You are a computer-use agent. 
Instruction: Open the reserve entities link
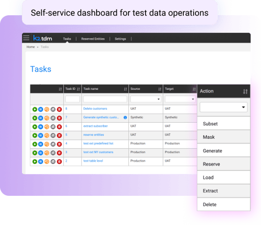(x=93, y=135)
